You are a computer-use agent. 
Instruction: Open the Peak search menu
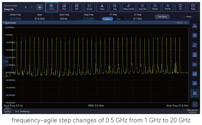pos(193,7)
